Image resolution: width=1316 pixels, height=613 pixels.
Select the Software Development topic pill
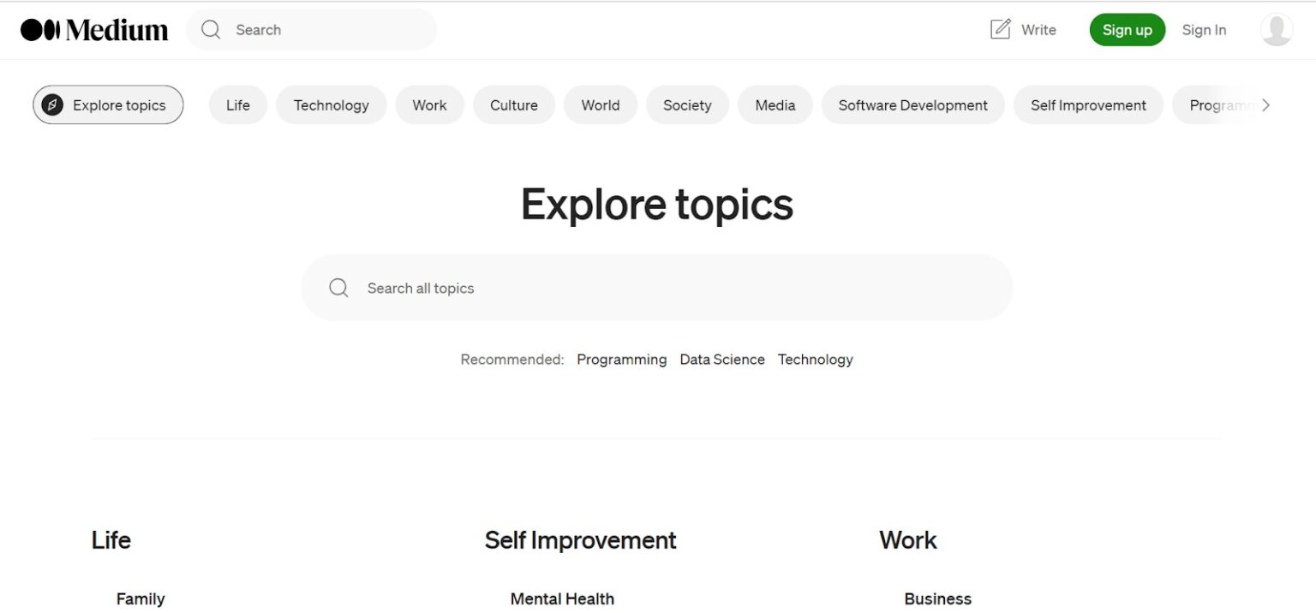click(x=912, y=105)
